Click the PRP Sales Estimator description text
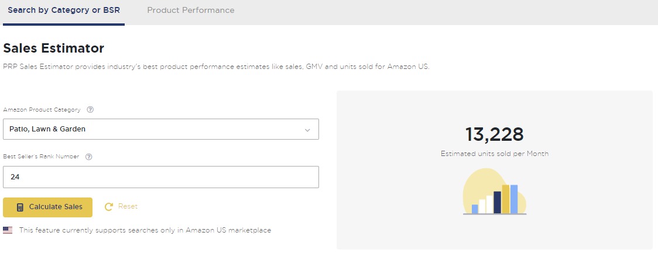Viewport: 658px width, 253px height. click(217, 67)
